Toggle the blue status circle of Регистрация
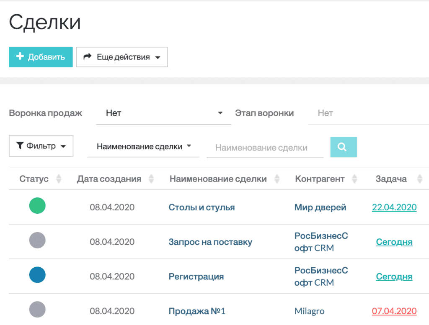This screenshot has height=325, width=429. click(37, 275)
